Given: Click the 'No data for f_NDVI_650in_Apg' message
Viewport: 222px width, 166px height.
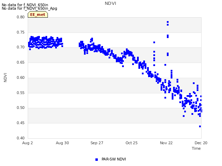Looking at the screenshot, I should [x=29, y=8].
